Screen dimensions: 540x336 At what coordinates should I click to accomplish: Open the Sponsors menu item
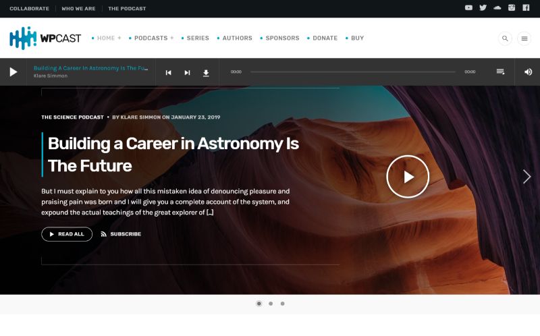pyautogui.click(x=282, y=38)
